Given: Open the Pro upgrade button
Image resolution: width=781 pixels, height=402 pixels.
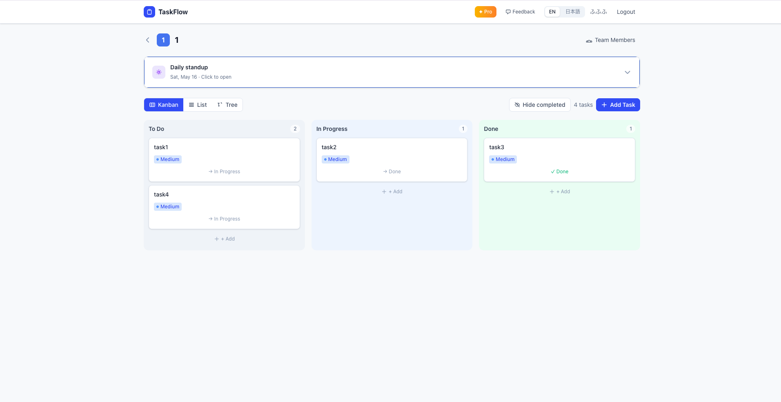Looking at the screenshot, I should pyautogui.click(x=485, y=12).
